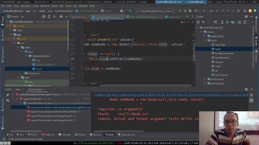Click Git push arrow icon
Viewport: 259px width, 145px height.
[x=227, y=11]
